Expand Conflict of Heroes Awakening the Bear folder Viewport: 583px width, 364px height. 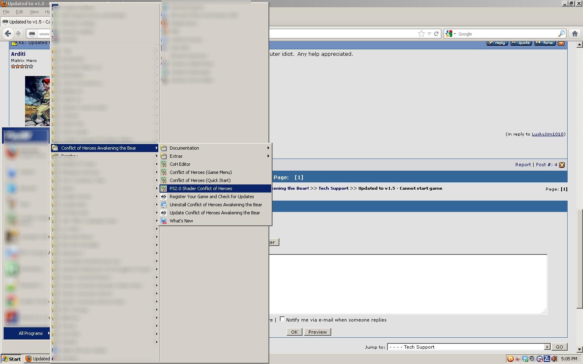tap(105, 148)
